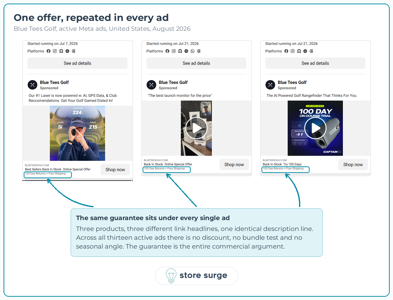The image size is (393, 300).
Task: Click Blue Tees Golf name in middle ad
Action: (173, 82)
